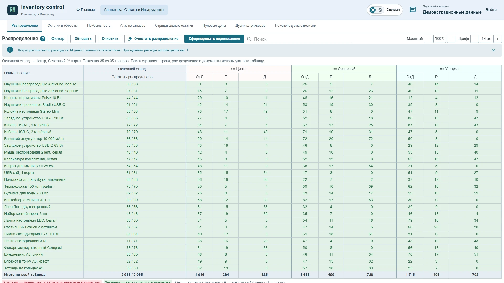Click the Обновить button
The width and height of the screenshot is (504, 283).
[83, 39]
